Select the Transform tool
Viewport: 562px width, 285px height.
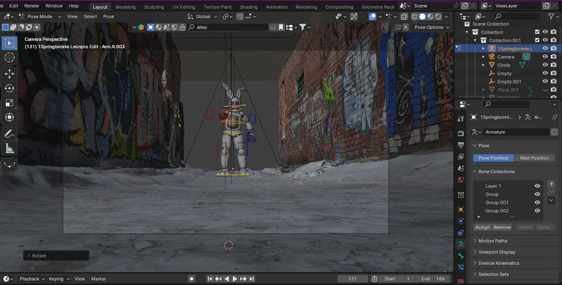[x=9, y=117]
